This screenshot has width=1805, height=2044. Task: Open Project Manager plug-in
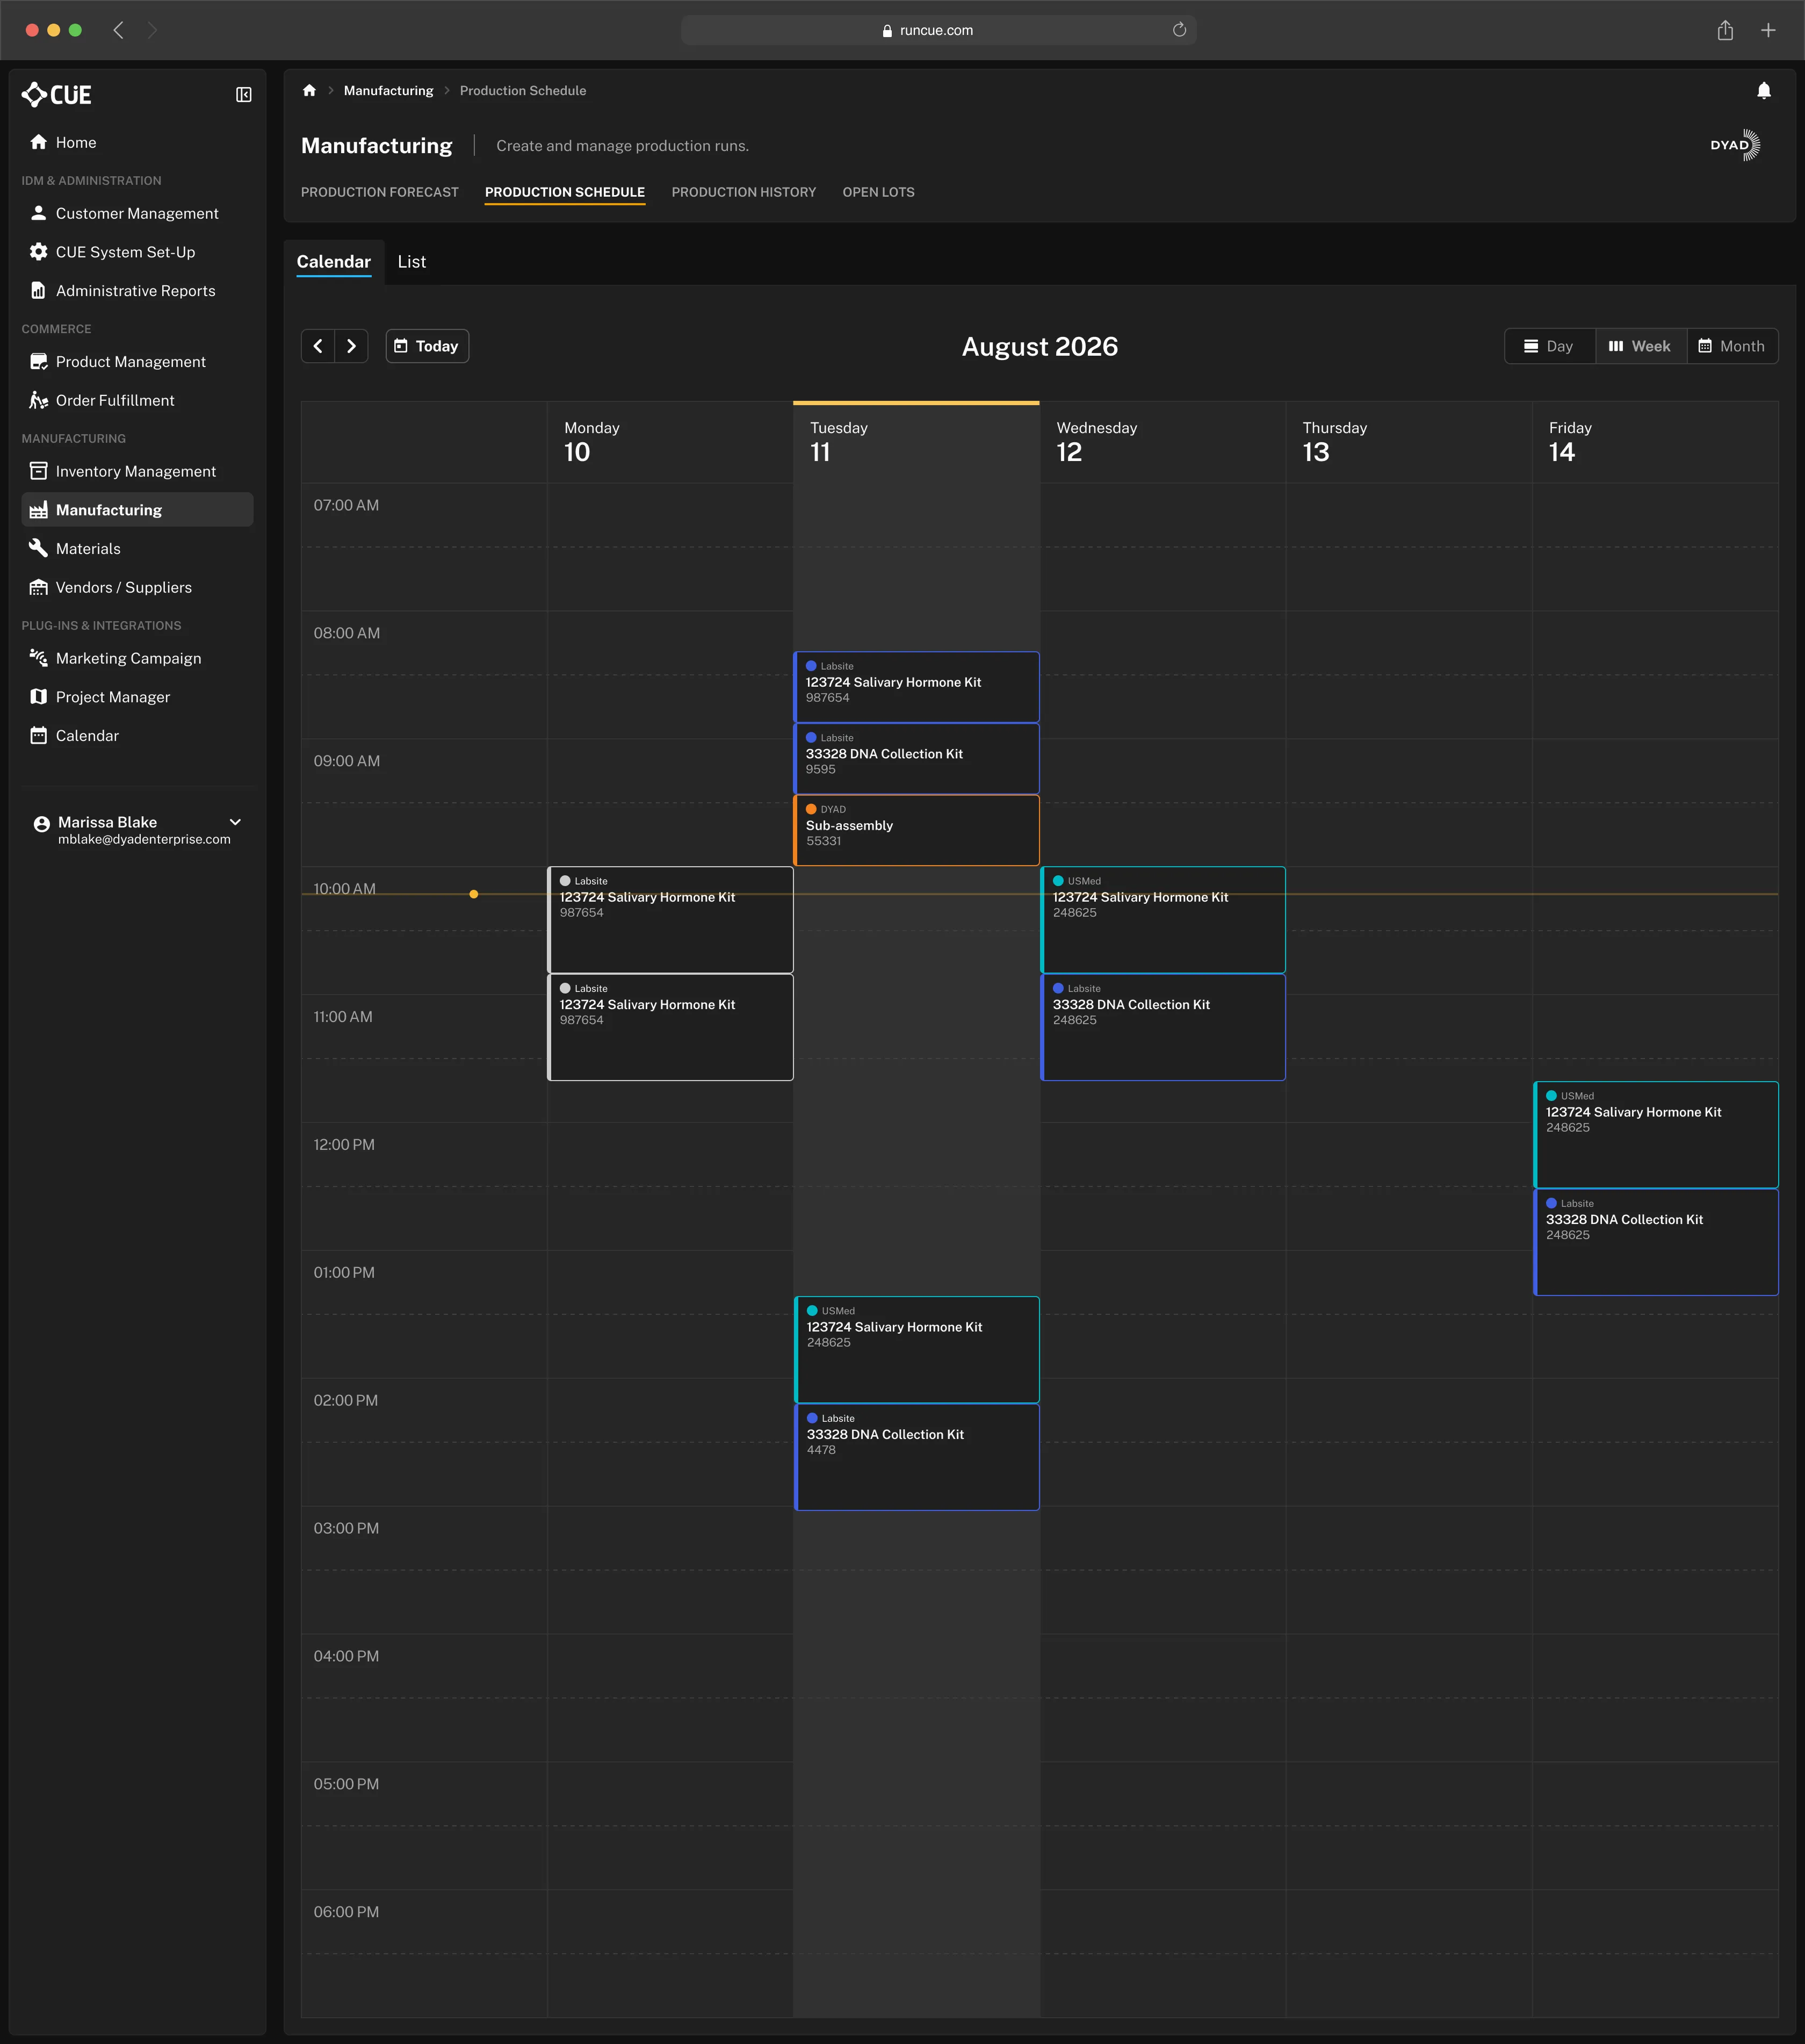point(137,697)
